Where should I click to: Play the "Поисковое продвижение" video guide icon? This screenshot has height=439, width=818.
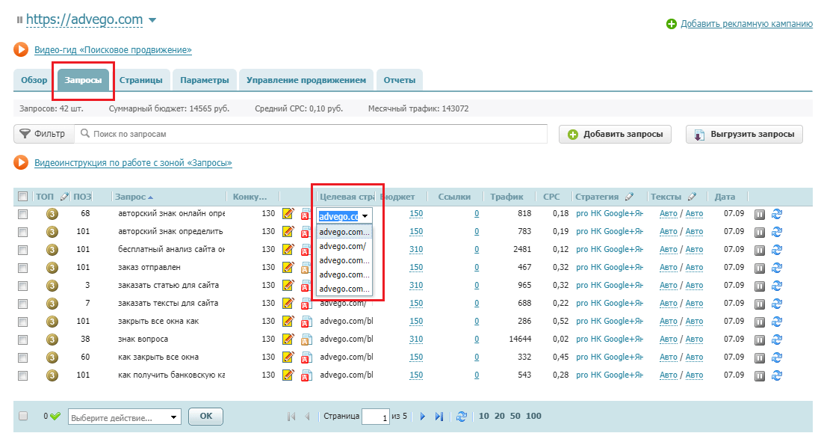tap(21, 50)
